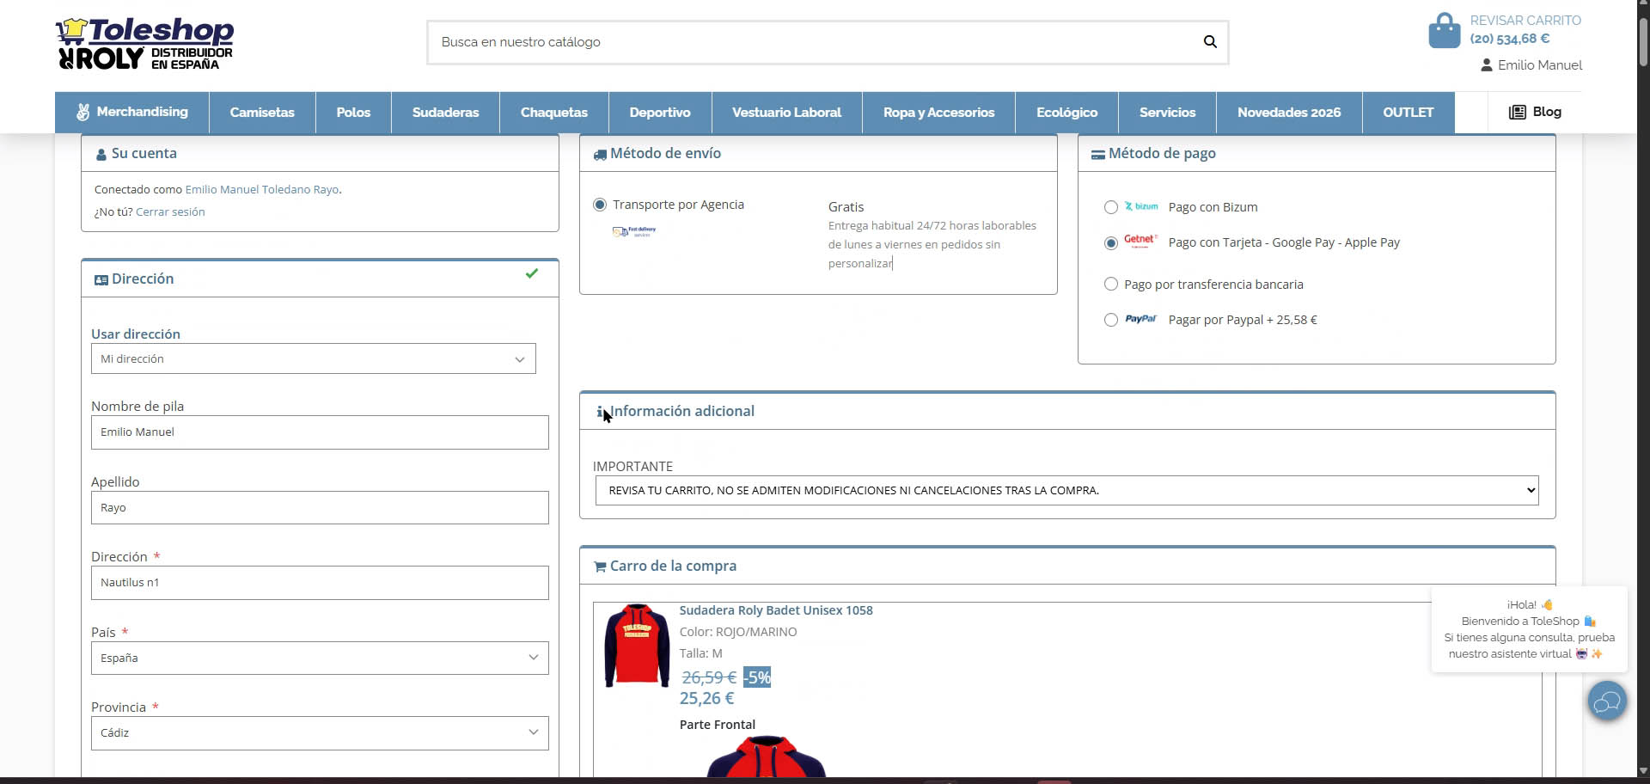Viewport: 1650px width, 784px height.
Task: Click the Cerrar sesión link
Action: click(x=170, y=212)
